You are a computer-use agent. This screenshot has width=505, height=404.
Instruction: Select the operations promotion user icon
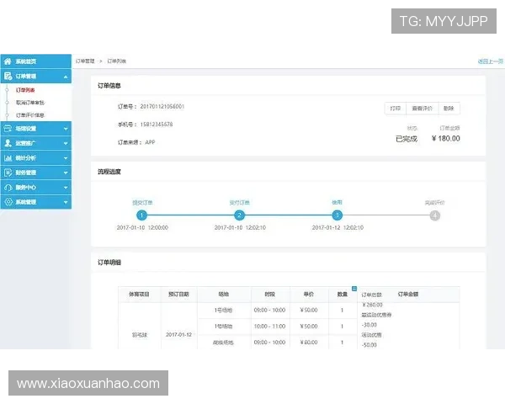coord(8,143)
